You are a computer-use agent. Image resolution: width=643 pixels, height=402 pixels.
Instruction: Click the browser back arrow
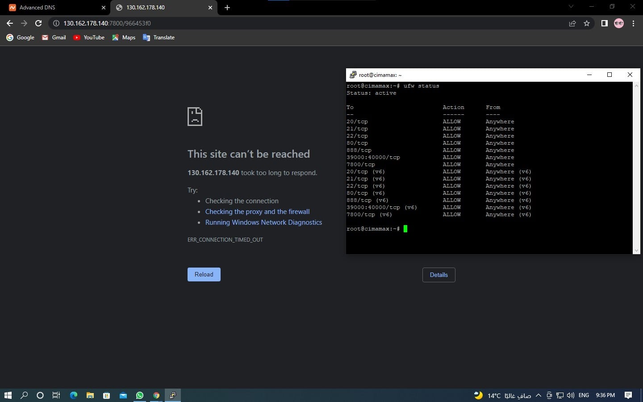tap(10, 23)
